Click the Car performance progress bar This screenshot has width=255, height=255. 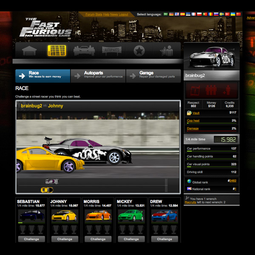pos(212,151)
